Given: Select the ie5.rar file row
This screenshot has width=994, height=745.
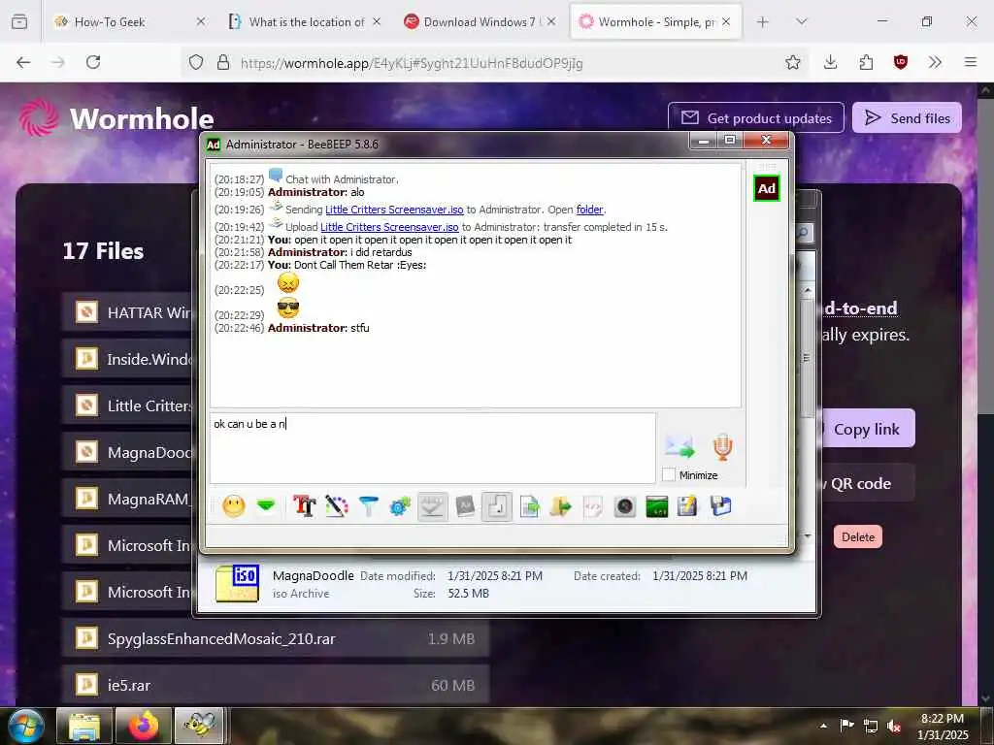Looking at the screenshot, I should [276, 685].
